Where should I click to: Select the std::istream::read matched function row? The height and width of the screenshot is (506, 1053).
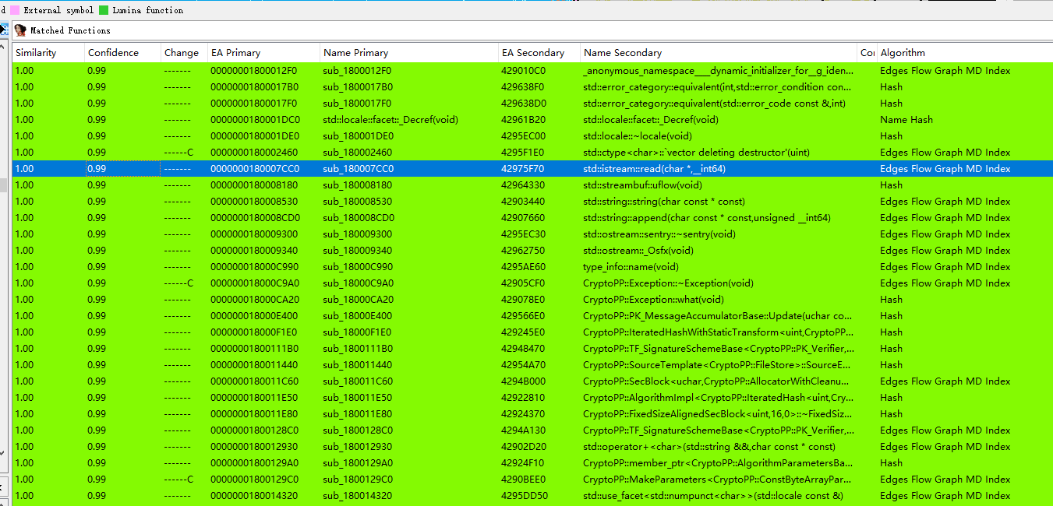(654, 169)
